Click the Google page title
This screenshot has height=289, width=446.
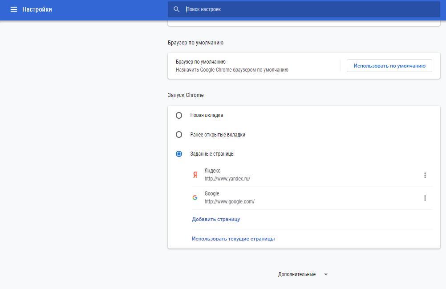tap(212, 193)
